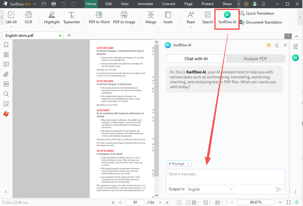The height and width of the screenshot is (206, 303).
Task: Click Quick Translation
Action: (257, 13)
